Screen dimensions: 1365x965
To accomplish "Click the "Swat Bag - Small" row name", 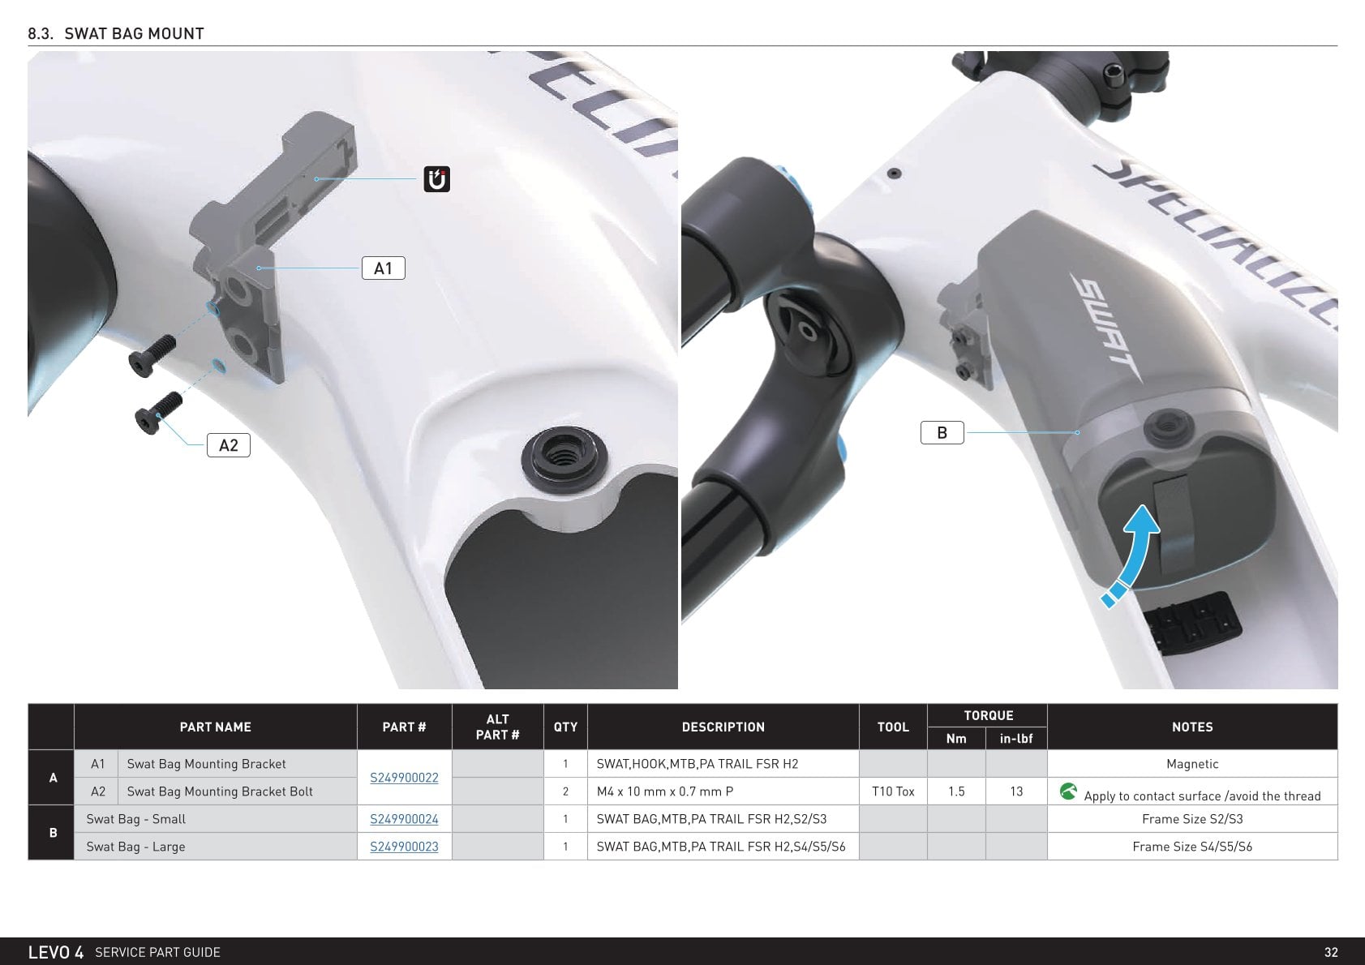I will (x=135, y=819).
